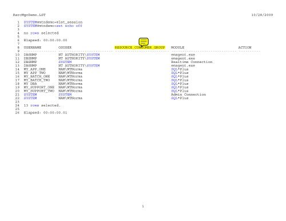Screen dimensions: 286x221
Task: Click the USERNAME column header
Action: (x=33, y=48)
